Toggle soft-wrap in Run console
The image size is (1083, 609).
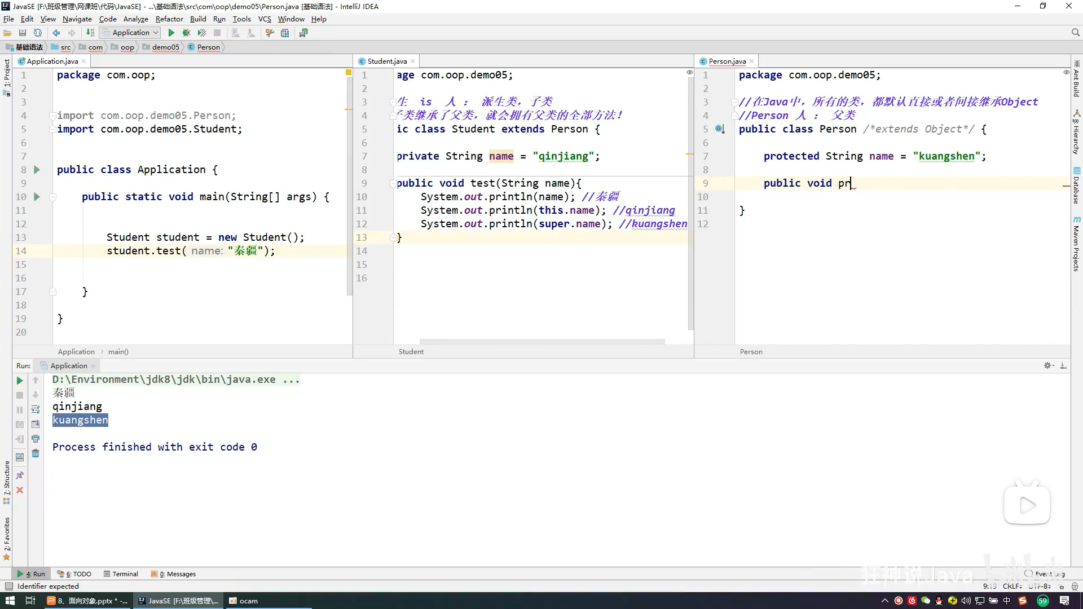pyautogui.click(x=36, y=409)
